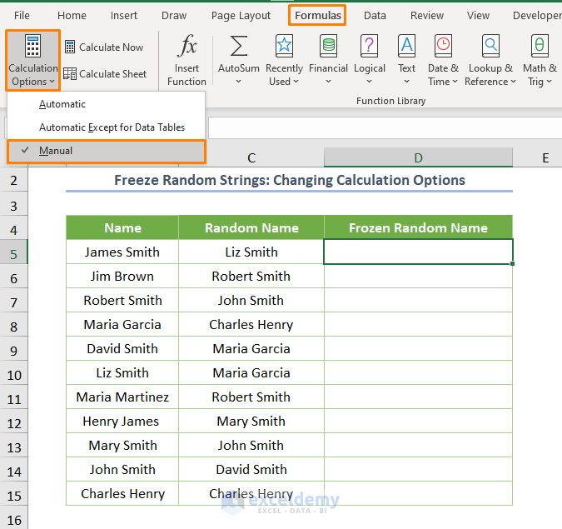Expand the Recently Used dropdown arrow
562x529 pixels.
tap(296, 82)
